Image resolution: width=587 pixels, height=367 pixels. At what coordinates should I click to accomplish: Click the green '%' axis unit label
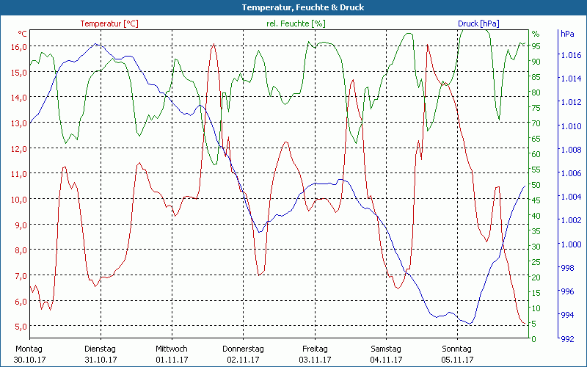535,34
